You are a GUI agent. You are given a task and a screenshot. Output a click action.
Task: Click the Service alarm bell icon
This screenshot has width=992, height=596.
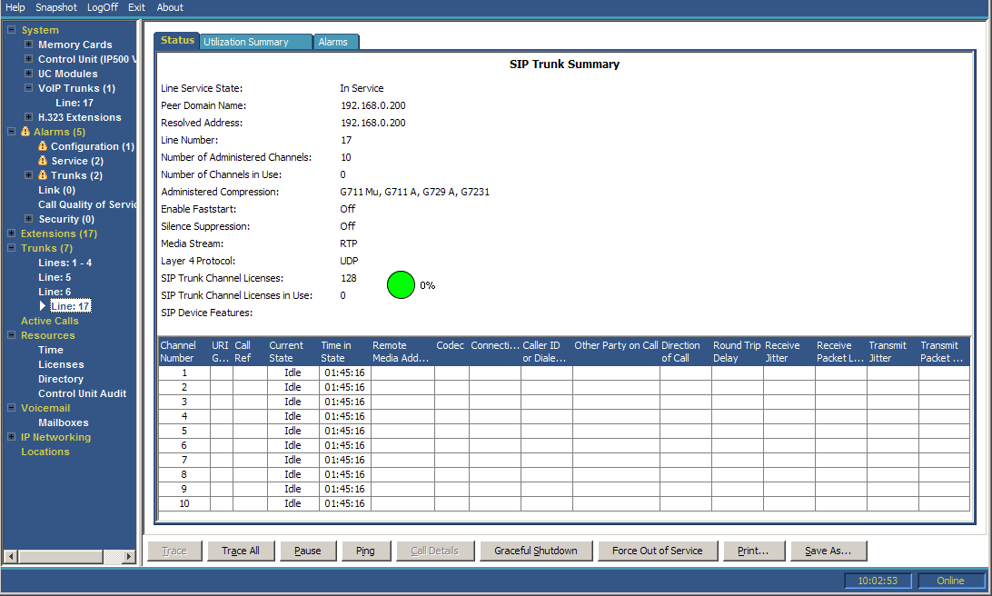pos(43,161)
